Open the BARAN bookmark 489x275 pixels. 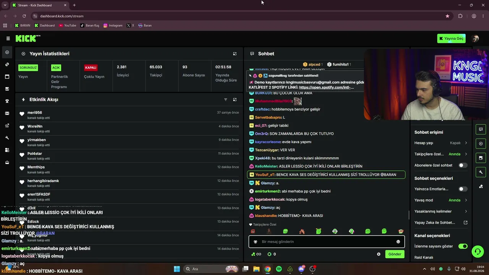coord(23,26)
